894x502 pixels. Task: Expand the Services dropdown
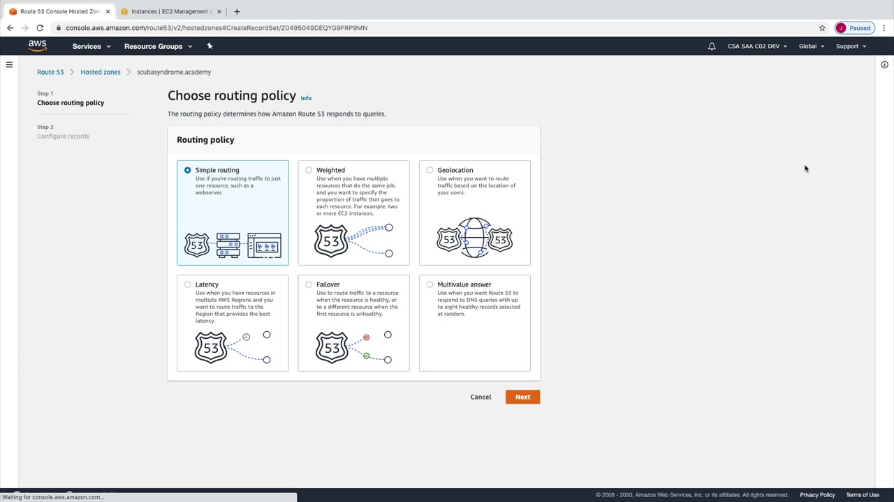tap(91, 46)
